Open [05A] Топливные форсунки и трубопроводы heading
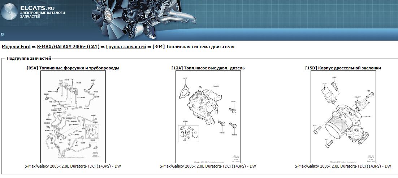This screenshot has height=178, width=398. pos(73,68)
